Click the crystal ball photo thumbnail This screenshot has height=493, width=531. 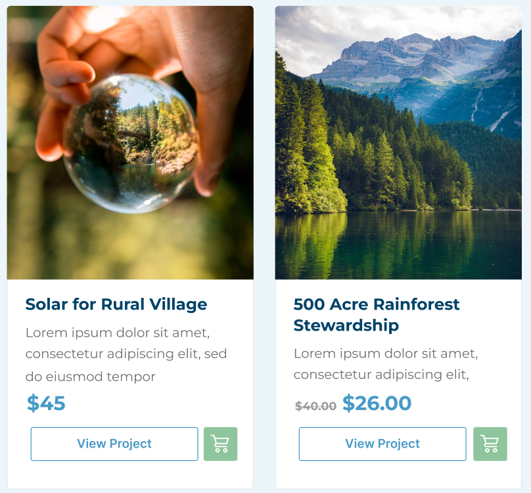130,143
